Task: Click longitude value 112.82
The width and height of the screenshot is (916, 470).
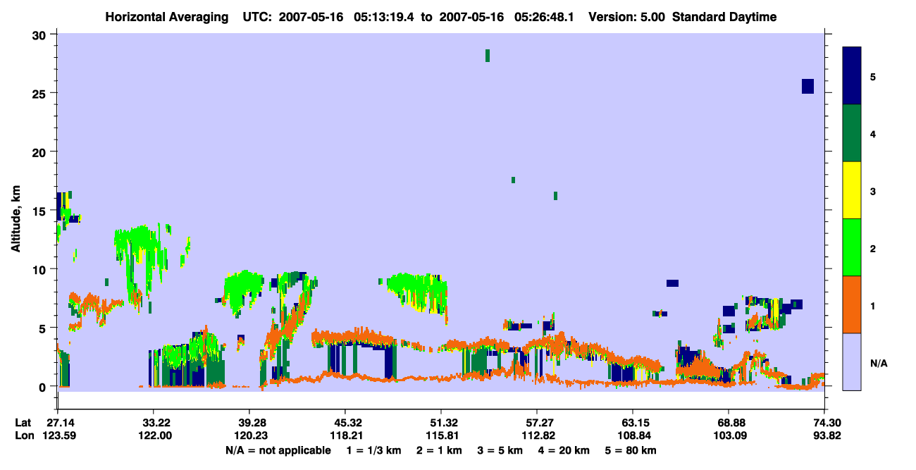Action: click(537, 435)
